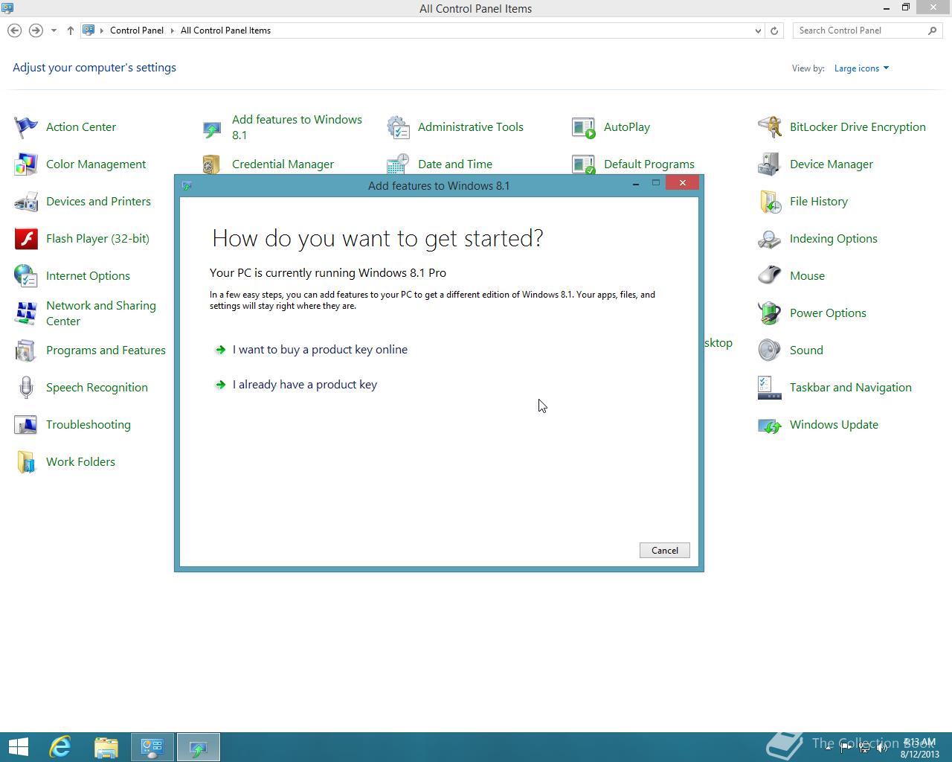Image resolution: width=952 pixels, height=762 pixels.
Task: Open the Administrative Tools icon
Action: (x=398, y=127)
